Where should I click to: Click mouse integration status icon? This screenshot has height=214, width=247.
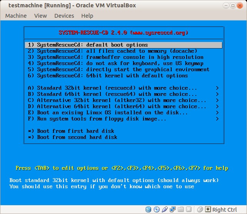[200, 209]
